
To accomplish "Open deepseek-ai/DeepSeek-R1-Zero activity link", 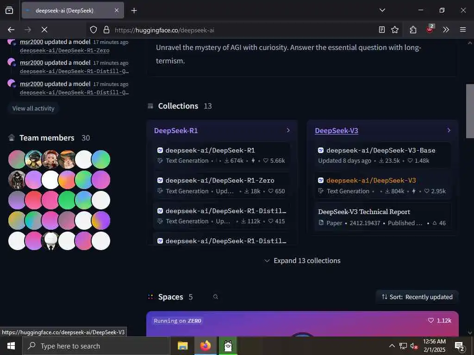I will coord(65,50).
